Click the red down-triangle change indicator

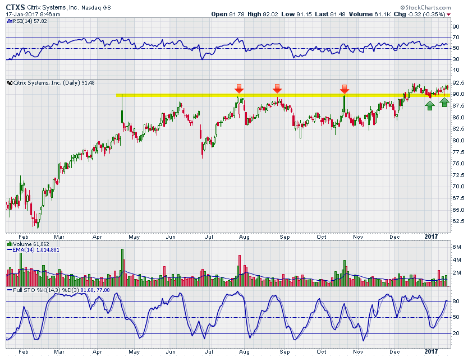click(448, 15)
